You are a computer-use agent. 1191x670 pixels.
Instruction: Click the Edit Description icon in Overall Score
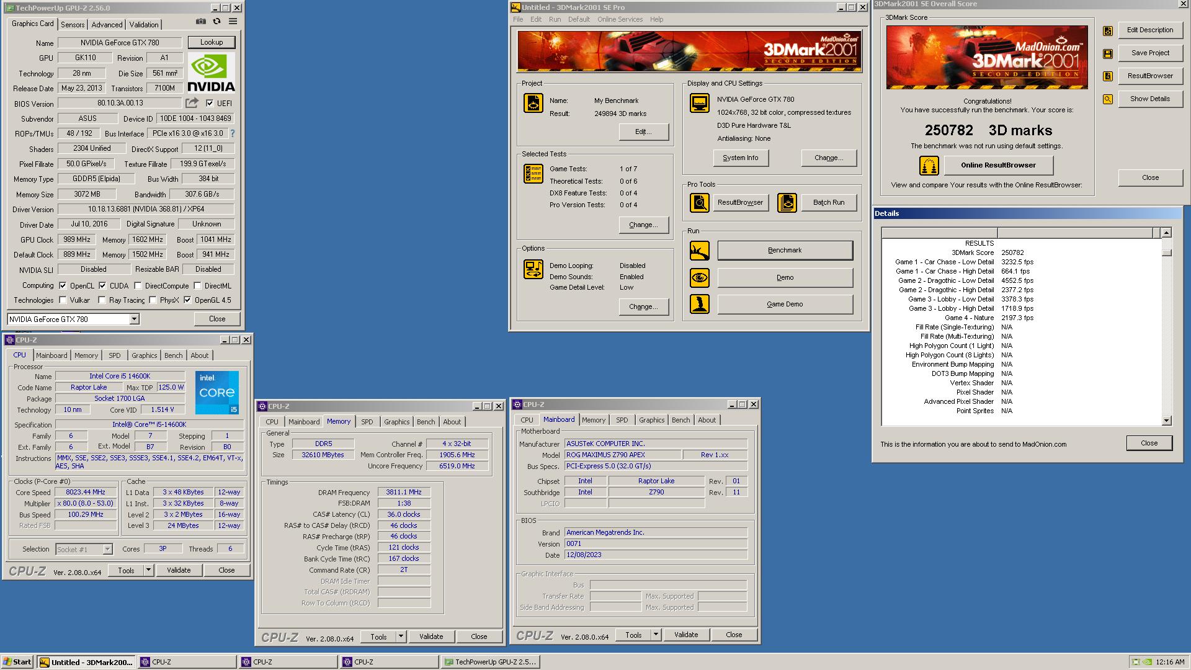point(1108,30)
